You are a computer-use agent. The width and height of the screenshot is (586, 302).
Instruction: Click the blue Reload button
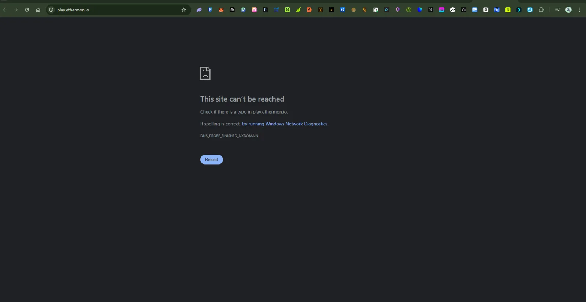(212, 159)
